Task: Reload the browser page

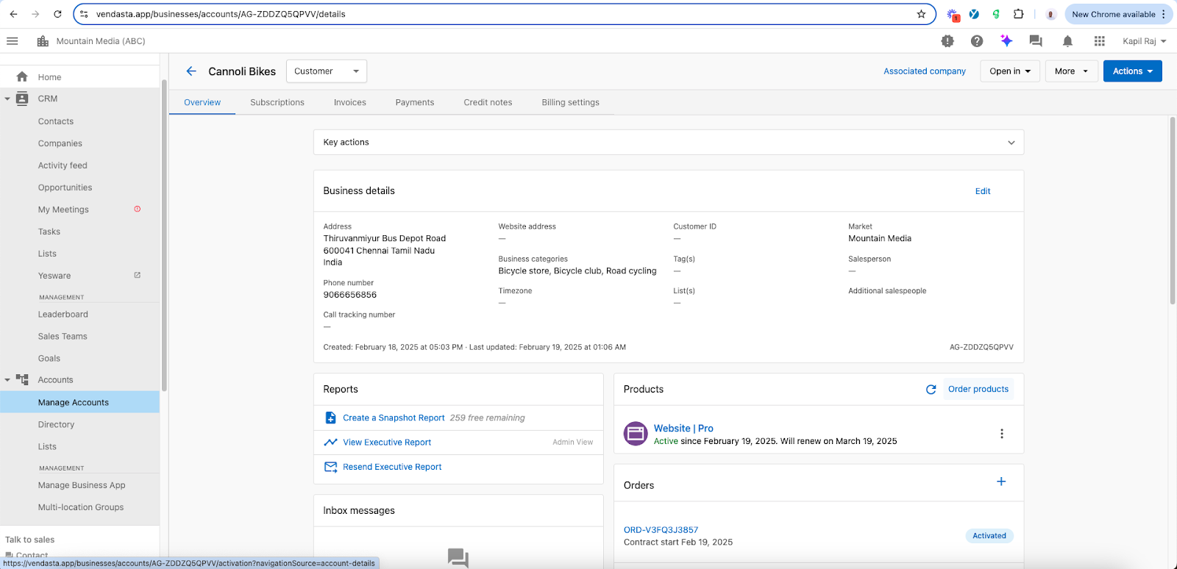Action: 57,14
